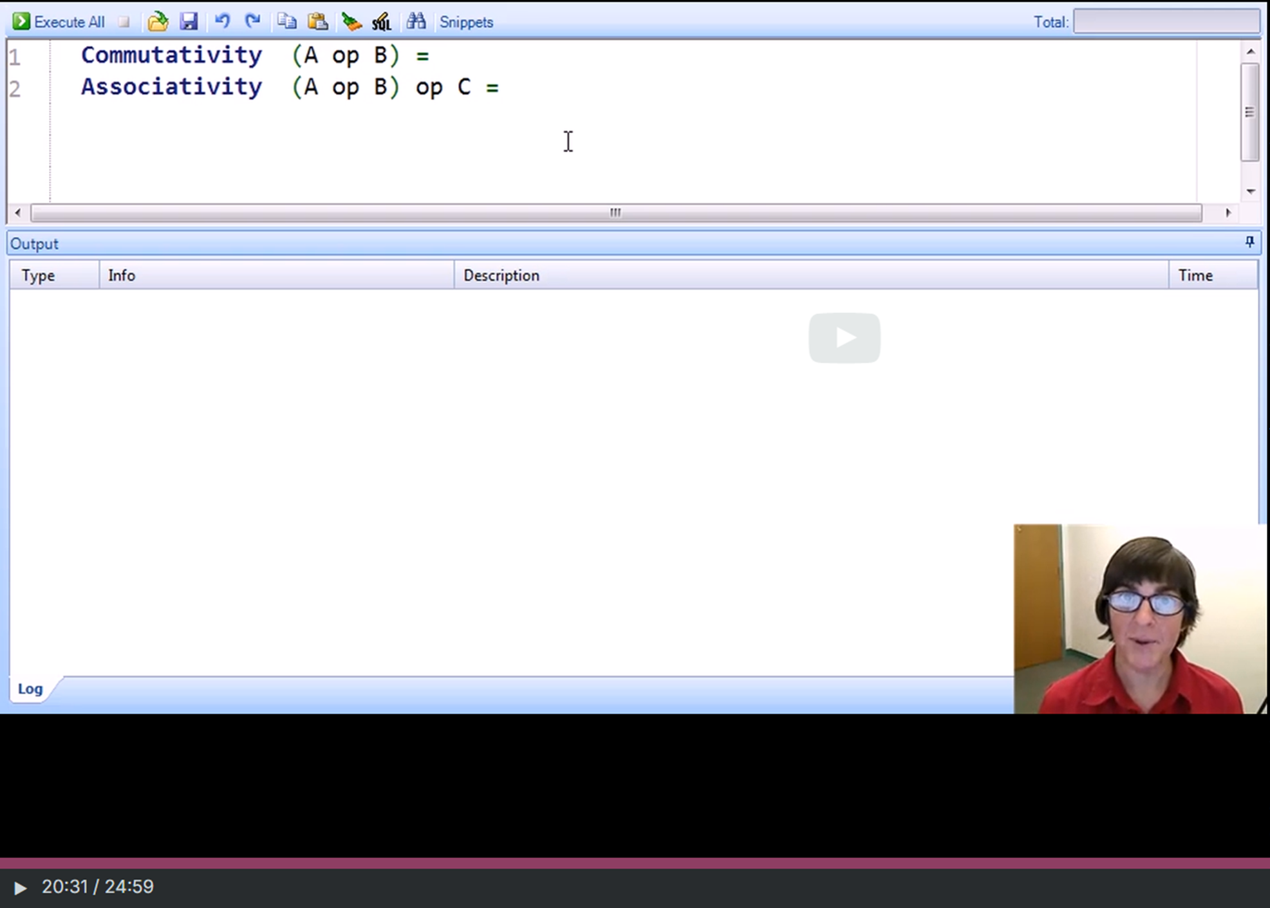The width and height of the screenshot is (1270, 908).
Task: Click the editor vertical scroll down arrow
Action: tap(1250, 191)
